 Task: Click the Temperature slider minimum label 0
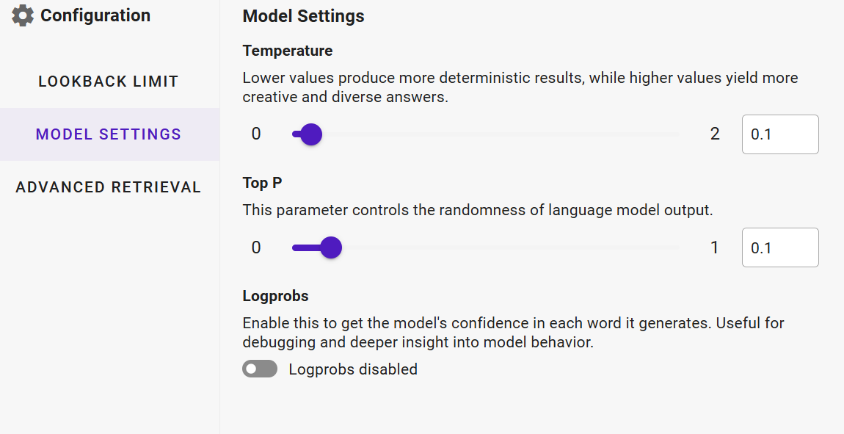pos(256,134)
